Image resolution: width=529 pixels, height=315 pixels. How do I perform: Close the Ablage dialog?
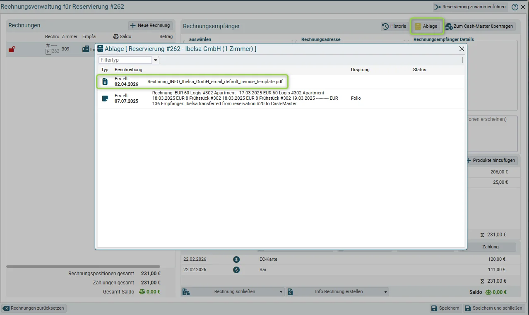pyautogui.click(x=462, y=49)
